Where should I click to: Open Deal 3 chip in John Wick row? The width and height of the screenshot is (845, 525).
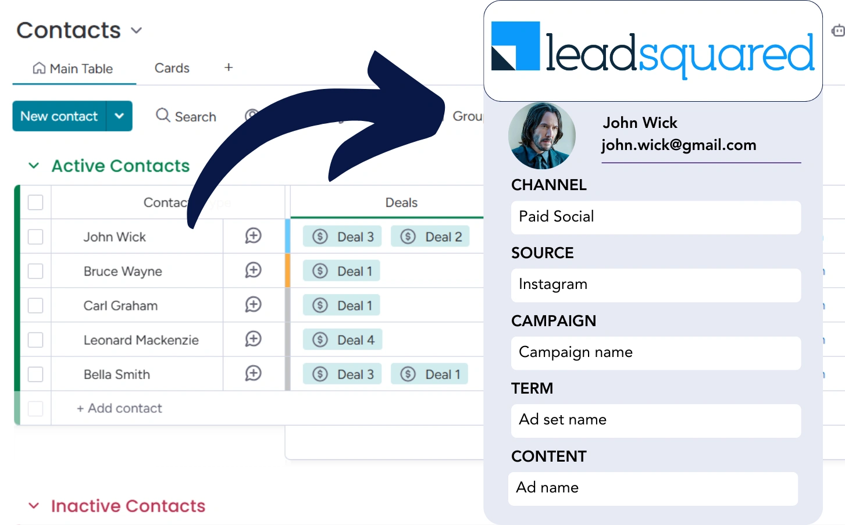(343, 237)
